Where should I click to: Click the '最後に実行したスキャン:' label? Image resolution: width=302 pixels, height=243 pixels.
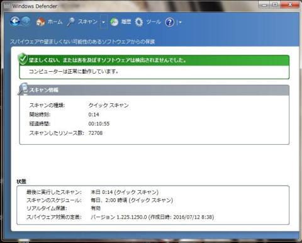[54, 192]
